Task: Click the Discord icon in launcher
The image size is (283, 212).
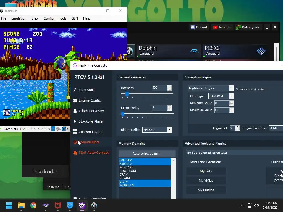Action: (193, 27)
